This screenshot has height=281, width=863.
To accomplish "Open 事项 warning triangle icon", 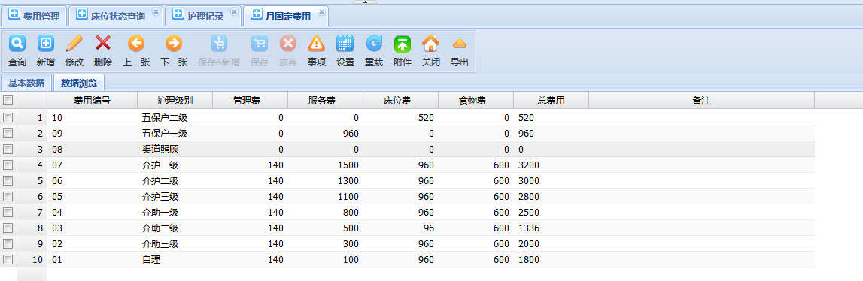I will 317,43.
